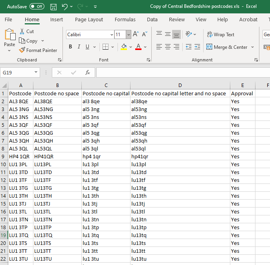
Task: Toggle Italic formatting
Action: [x=79, y=47]
